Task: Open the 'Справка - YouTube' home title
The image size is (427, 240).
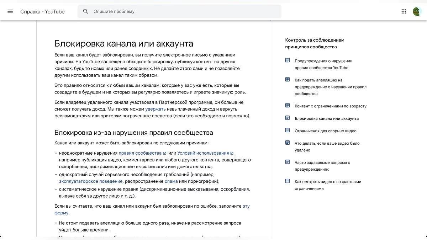Action: [x=42, y=11]
